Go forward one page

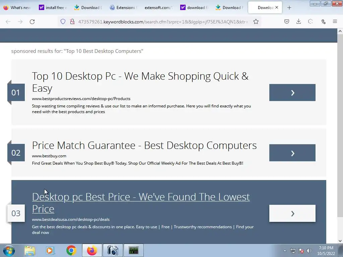[x=20, y=22]
